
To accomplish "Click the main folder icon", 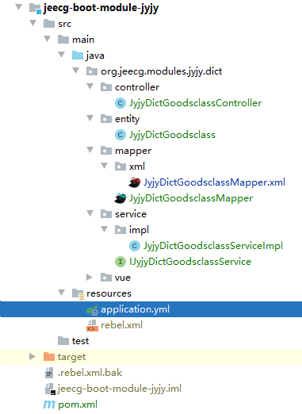I will pos(63,40).
